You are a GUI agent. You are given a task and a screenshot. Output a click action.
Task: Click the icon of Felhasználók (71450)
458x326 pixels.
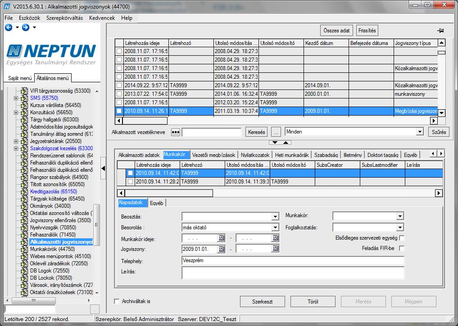point(24,235)
